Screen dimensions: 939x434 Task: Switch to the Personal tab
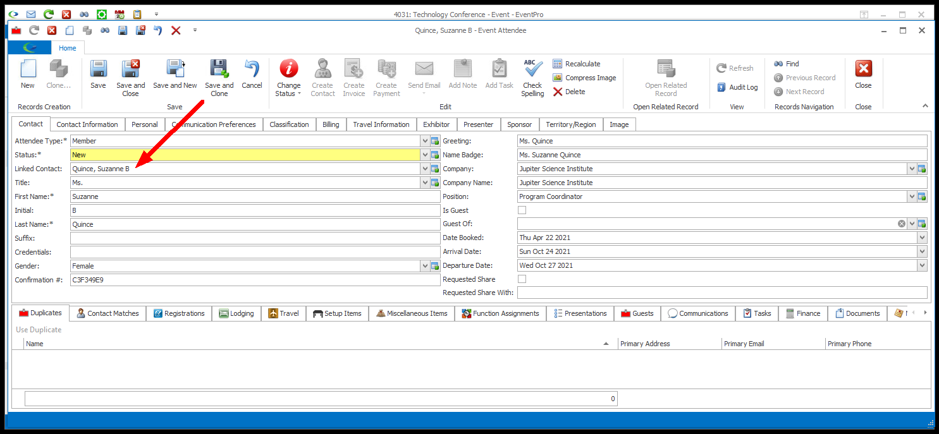coord(145,124)
